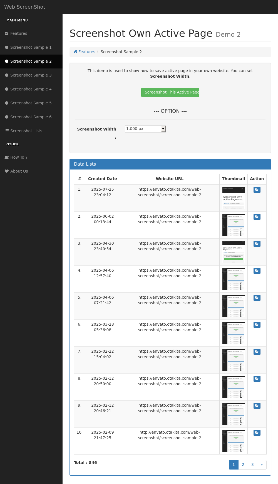The width and height of the screenshot is (278, 484).
Task: Click circle icon beside Screenshot Sample 1
Action: [x=7, y=47]
